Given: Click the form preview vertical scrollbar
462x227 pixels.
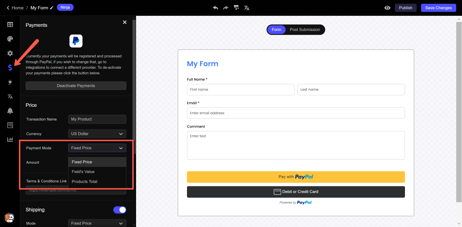Looking at the screenshot, I should 459,112.
